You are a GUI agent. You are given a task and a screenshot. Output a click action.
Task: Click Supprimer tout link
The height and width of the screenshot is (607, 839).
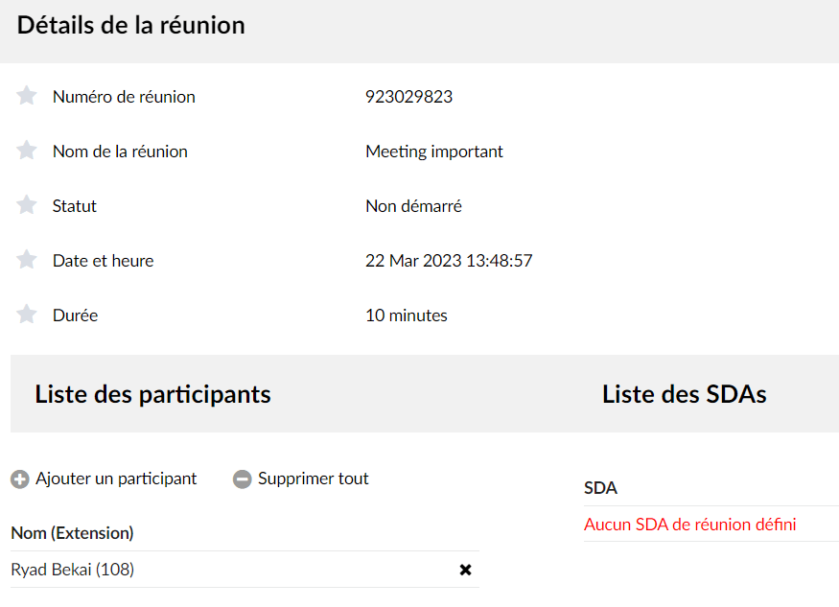pyautogui.click(x=313, y=479)
